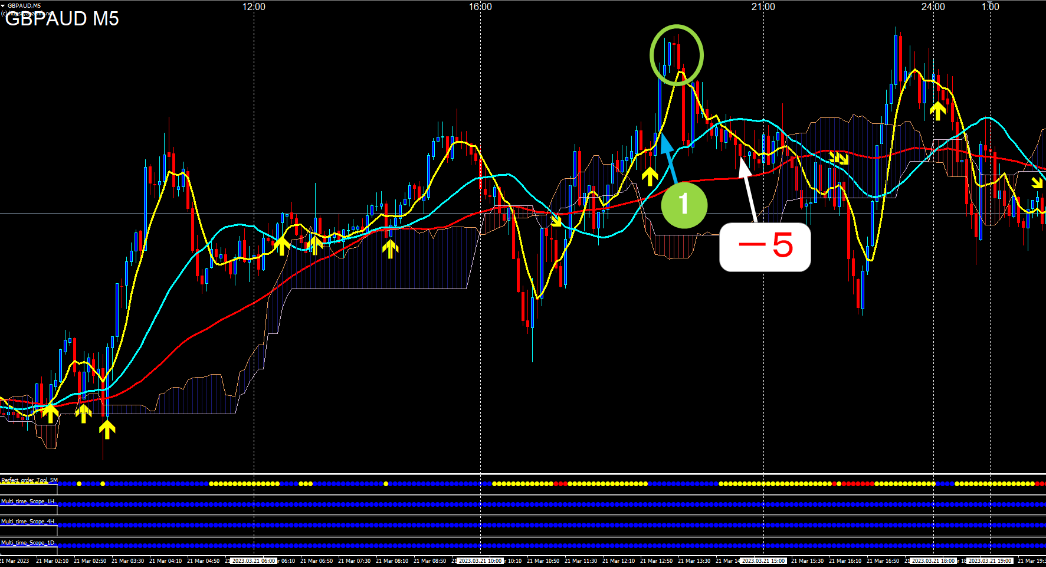Click the 2023.03.21 10:00 time marker
Image resolution: width=1046 pixels, height=567 pixels.
coord(480,561)
